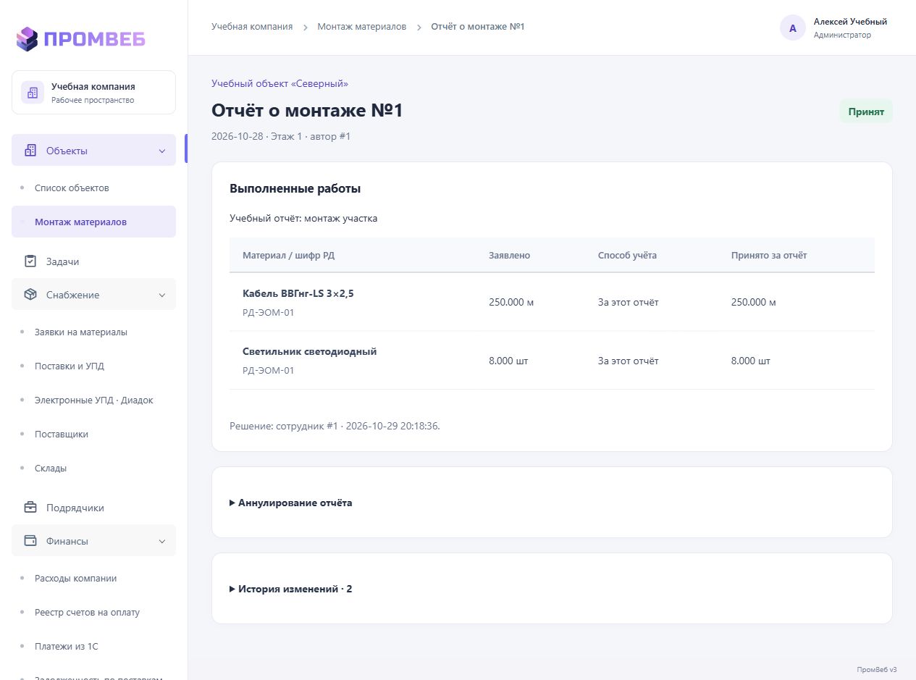The image size is (916, 680).
Task: Click Рабочее пространство subtitle
Action: pos(93,100)
